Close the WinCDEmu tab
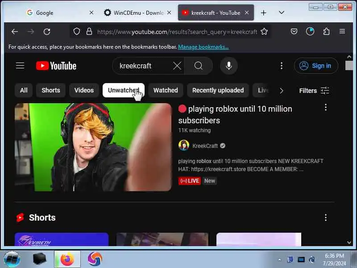 (x=169, y=13)
